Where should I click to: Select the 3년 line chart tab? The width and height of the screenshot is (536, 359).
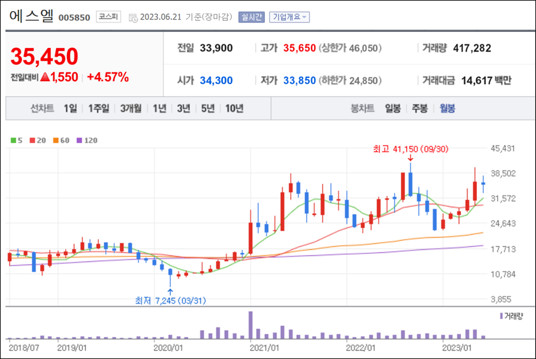184,108
